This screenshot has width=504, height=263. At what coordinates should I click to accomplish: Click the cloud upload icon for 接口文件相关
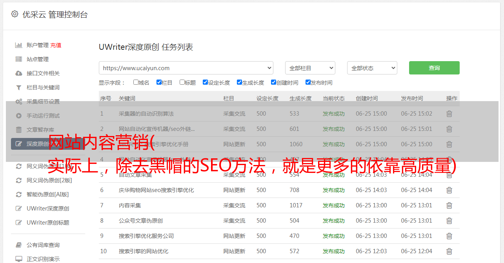pyautogui.click(x=18, y=73)
